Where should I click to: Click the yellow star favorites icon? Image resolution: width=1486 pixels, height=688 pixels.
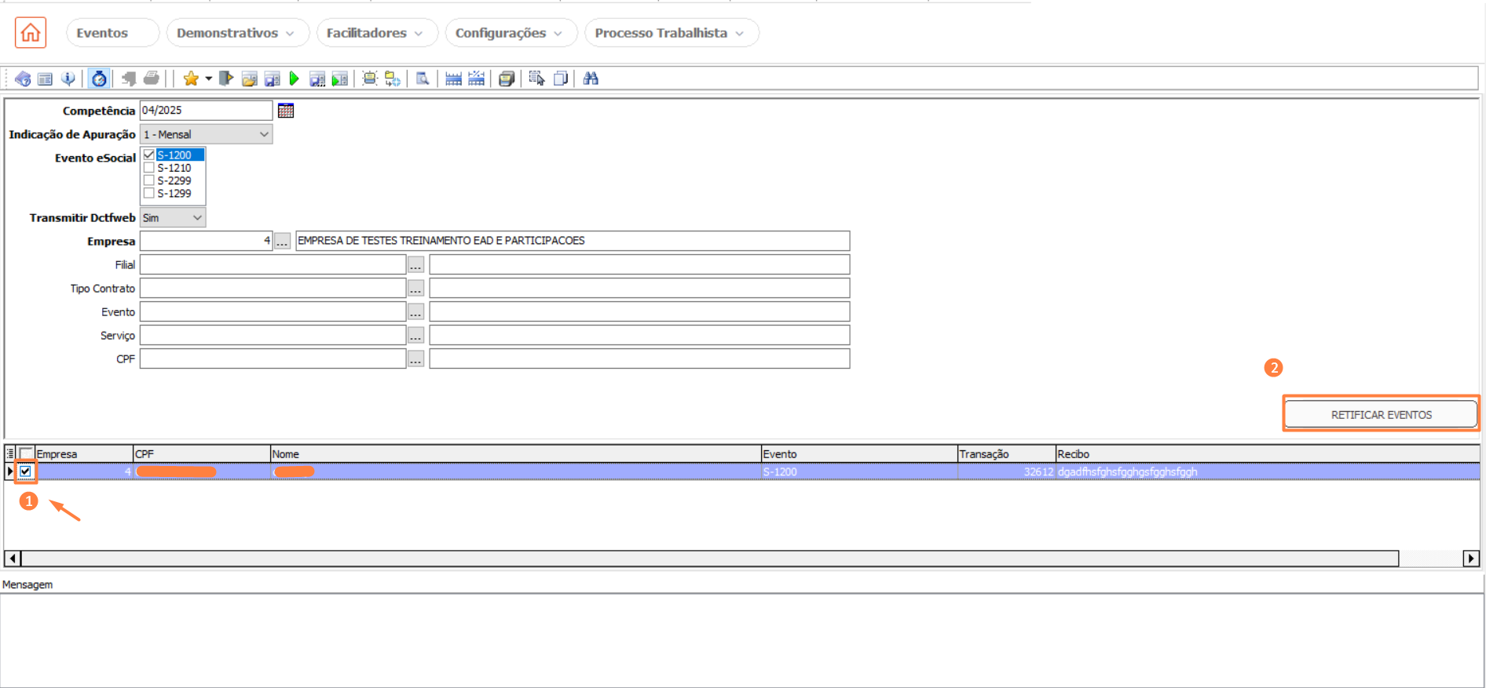[x=190, y=78]
